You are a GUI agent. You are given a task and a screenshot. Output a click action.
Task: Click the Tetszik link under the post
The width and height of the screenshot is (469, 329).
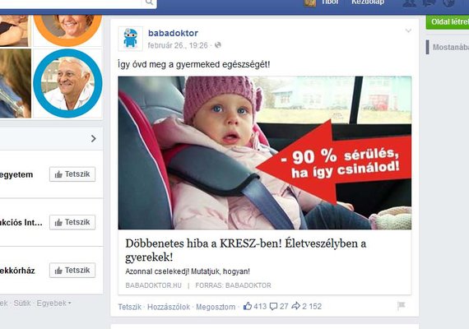(x=129, y=307)
